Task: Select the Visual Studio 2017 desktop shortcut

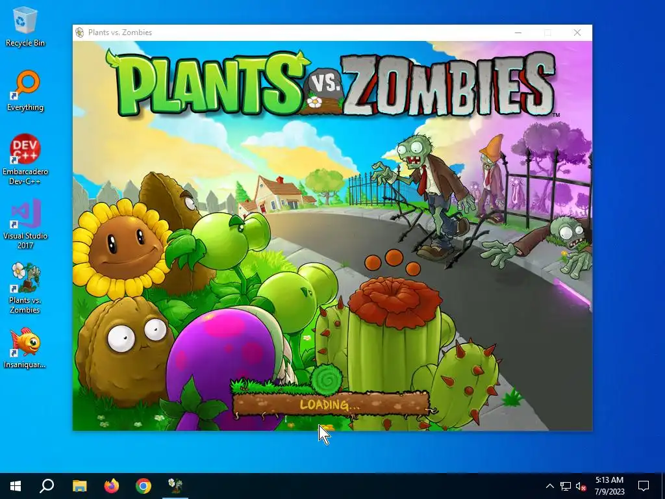Action: [25, 224]
